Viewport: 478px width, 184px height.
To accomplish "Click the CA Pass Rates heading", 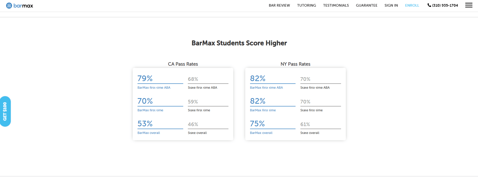I will coord(183,64).
